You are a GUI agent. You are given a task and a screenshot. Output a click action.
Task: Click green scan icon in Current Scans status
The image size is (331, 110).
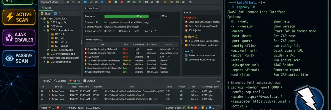pos(188,108)
